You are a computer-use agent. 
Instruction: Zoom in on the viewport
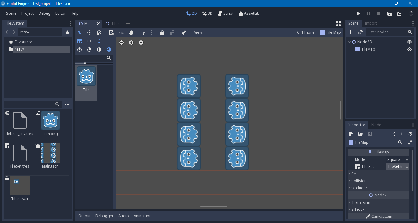pyautogui.click(x=141, y=43)
